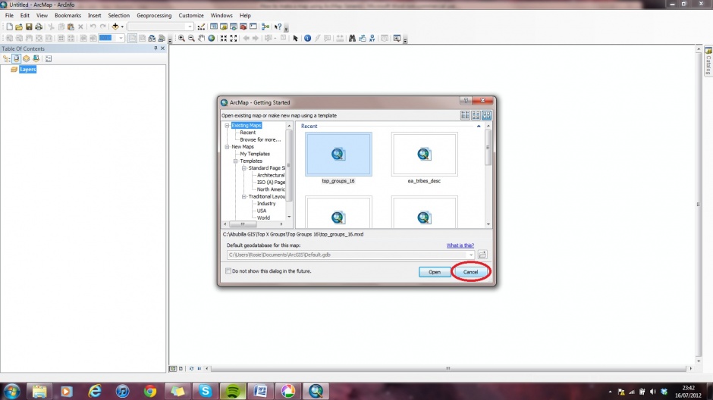Click the browse geodatabase folder icon
The image size is (713, 400).
point(482,255)
